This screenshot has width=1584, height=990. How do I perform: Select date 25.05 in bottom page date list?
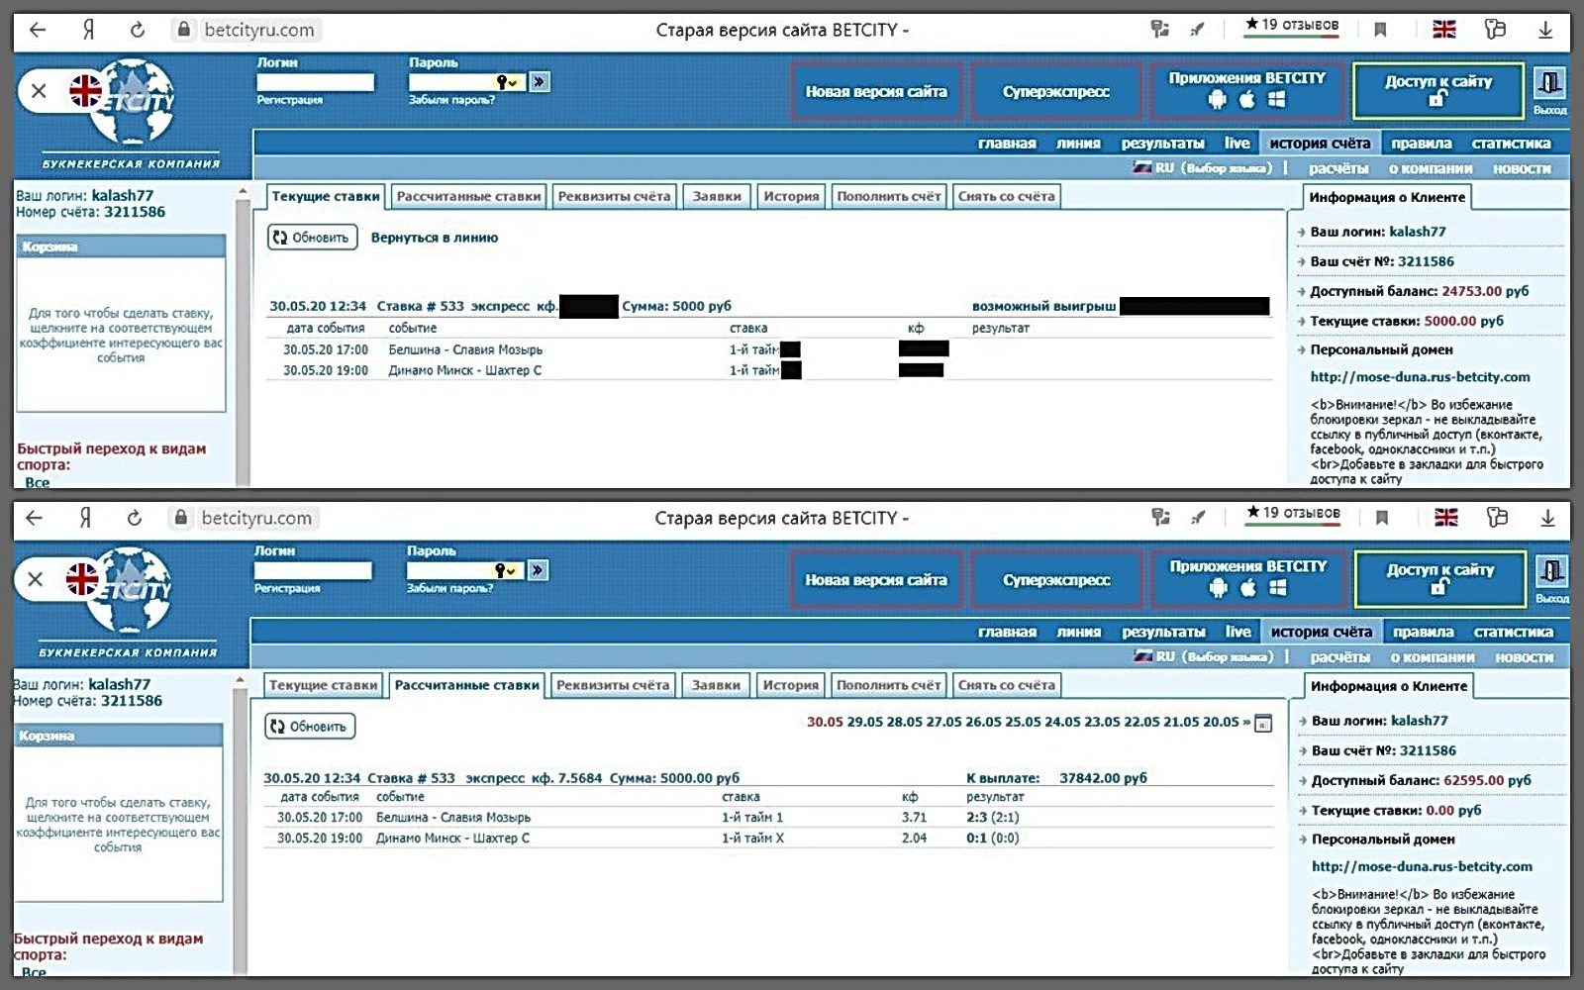tap(1024, 722)
